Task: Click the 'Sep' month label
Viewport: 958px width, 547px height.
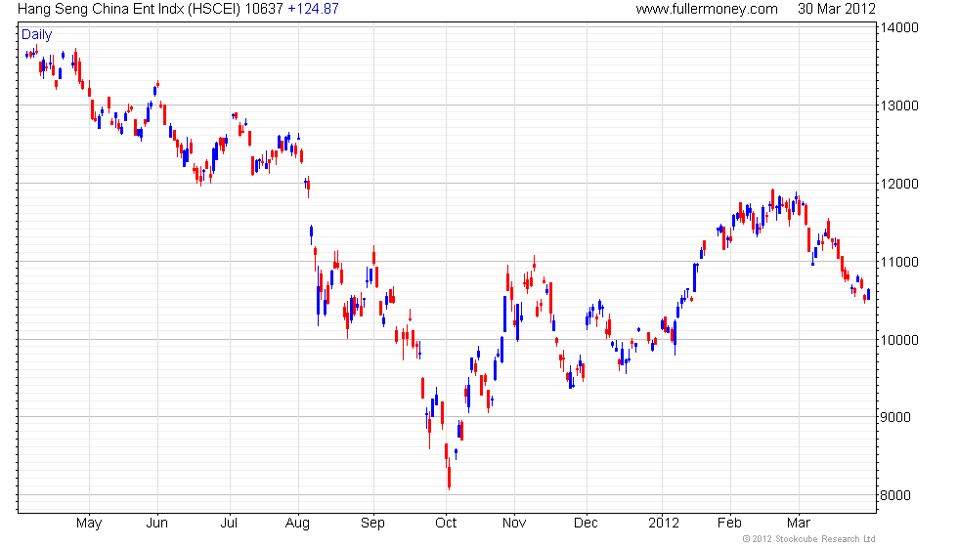Action: tap(372, 524)
